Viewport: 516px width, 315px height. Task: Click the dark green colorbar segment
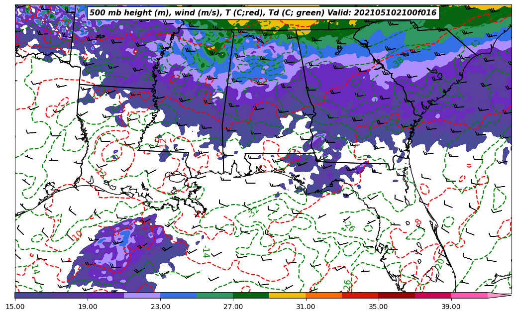(251, 295)
